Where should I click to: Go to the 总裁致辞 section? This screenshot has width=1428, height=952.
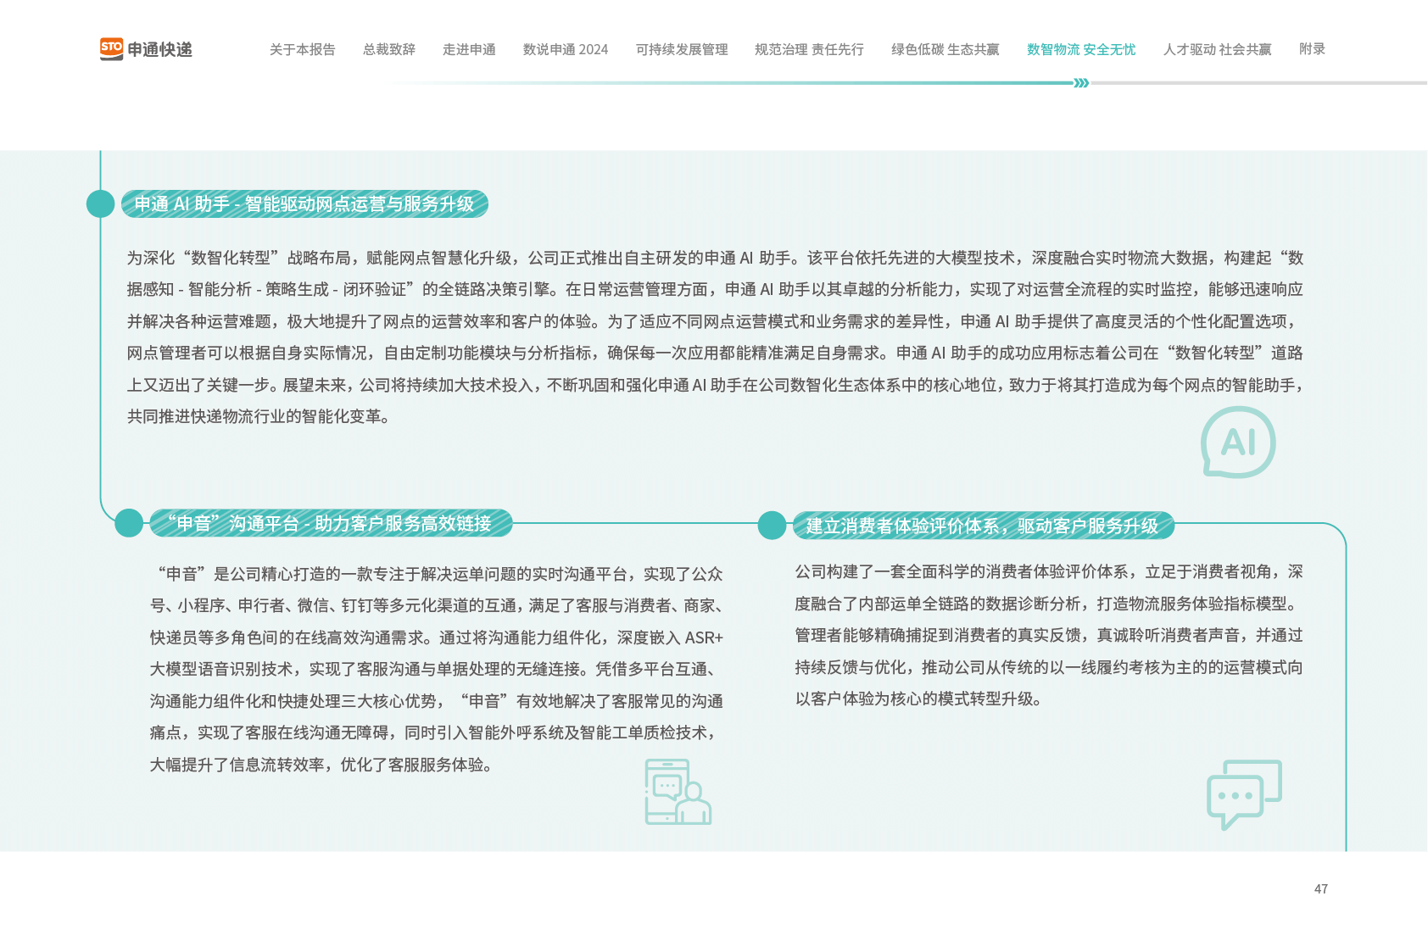pyautogui.click(x=389, y=49)
